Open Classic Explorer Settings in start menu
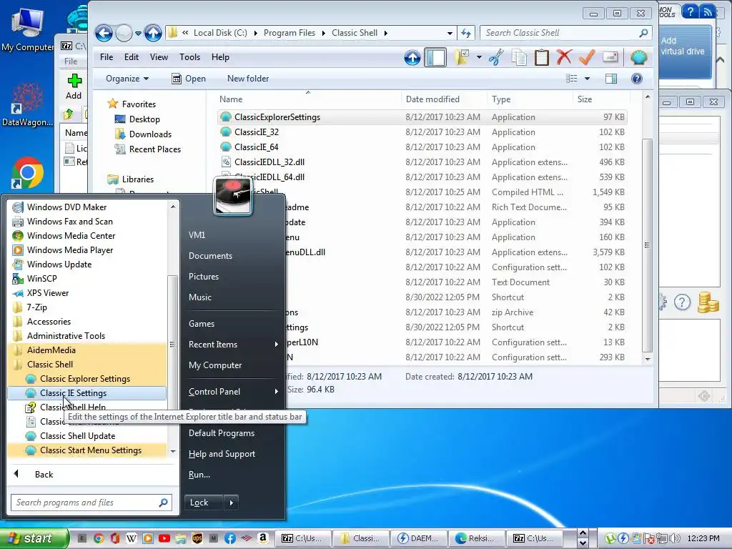Screen dimensions: 732x549 tap(86, 379)
